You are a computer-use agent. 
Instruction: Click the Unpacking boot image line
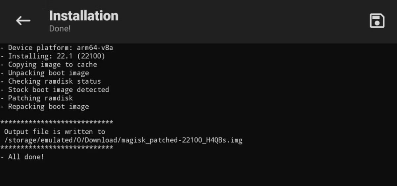[x=45, y=73]
